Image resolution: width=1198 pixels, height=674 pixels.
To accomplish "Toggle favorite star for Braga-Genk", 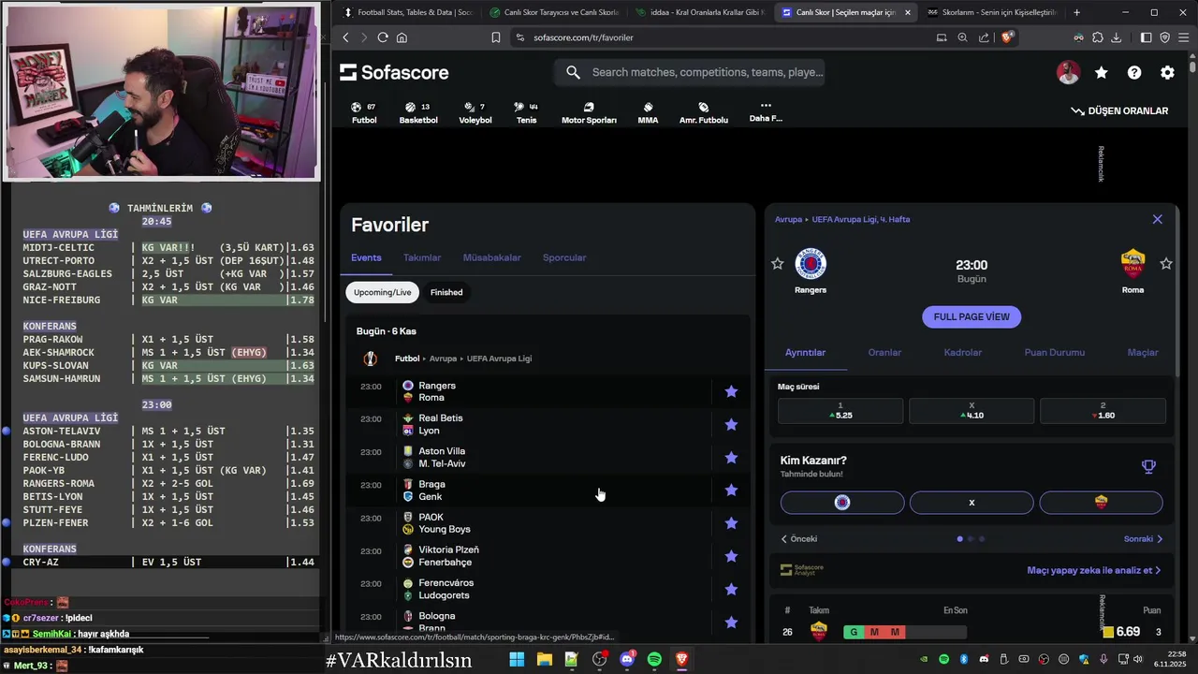I will (731, 490).
